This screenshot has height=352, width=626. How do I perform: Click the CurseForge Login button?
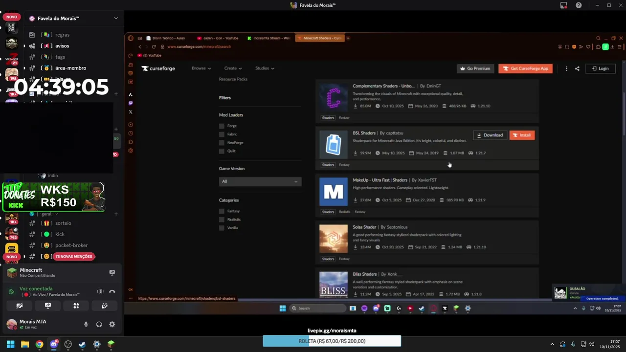tap(600, 68)
